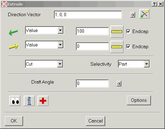Click the arrow button beside Direction Vector
Image resolution: width=165 pixels, height=129 pixels.
point(133,15)
